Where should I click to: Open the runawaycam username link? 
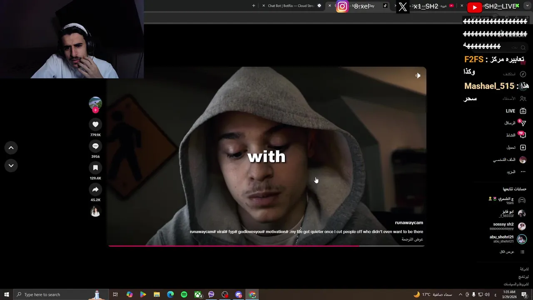[x=409, y=223]
